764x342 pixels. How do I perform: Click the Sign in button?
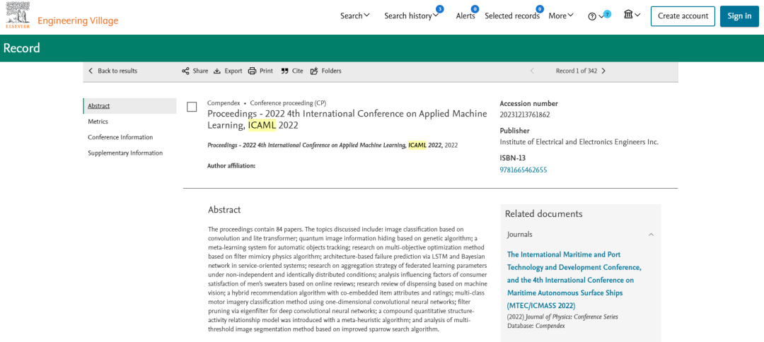pos(739,16)
